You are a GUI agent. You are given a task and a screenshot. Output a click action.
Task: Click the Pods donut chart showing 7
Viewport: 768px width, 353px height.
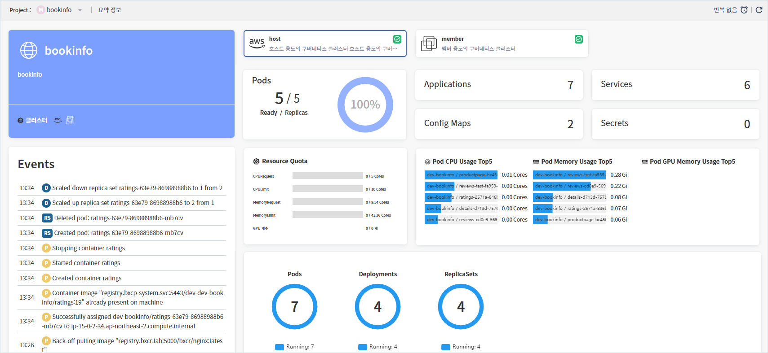click(295, 307)
